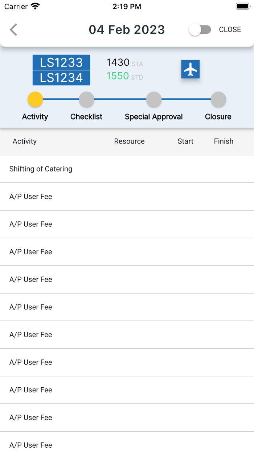Select the Special Approval step circle
254x452 pixels.
coord(154,99)
